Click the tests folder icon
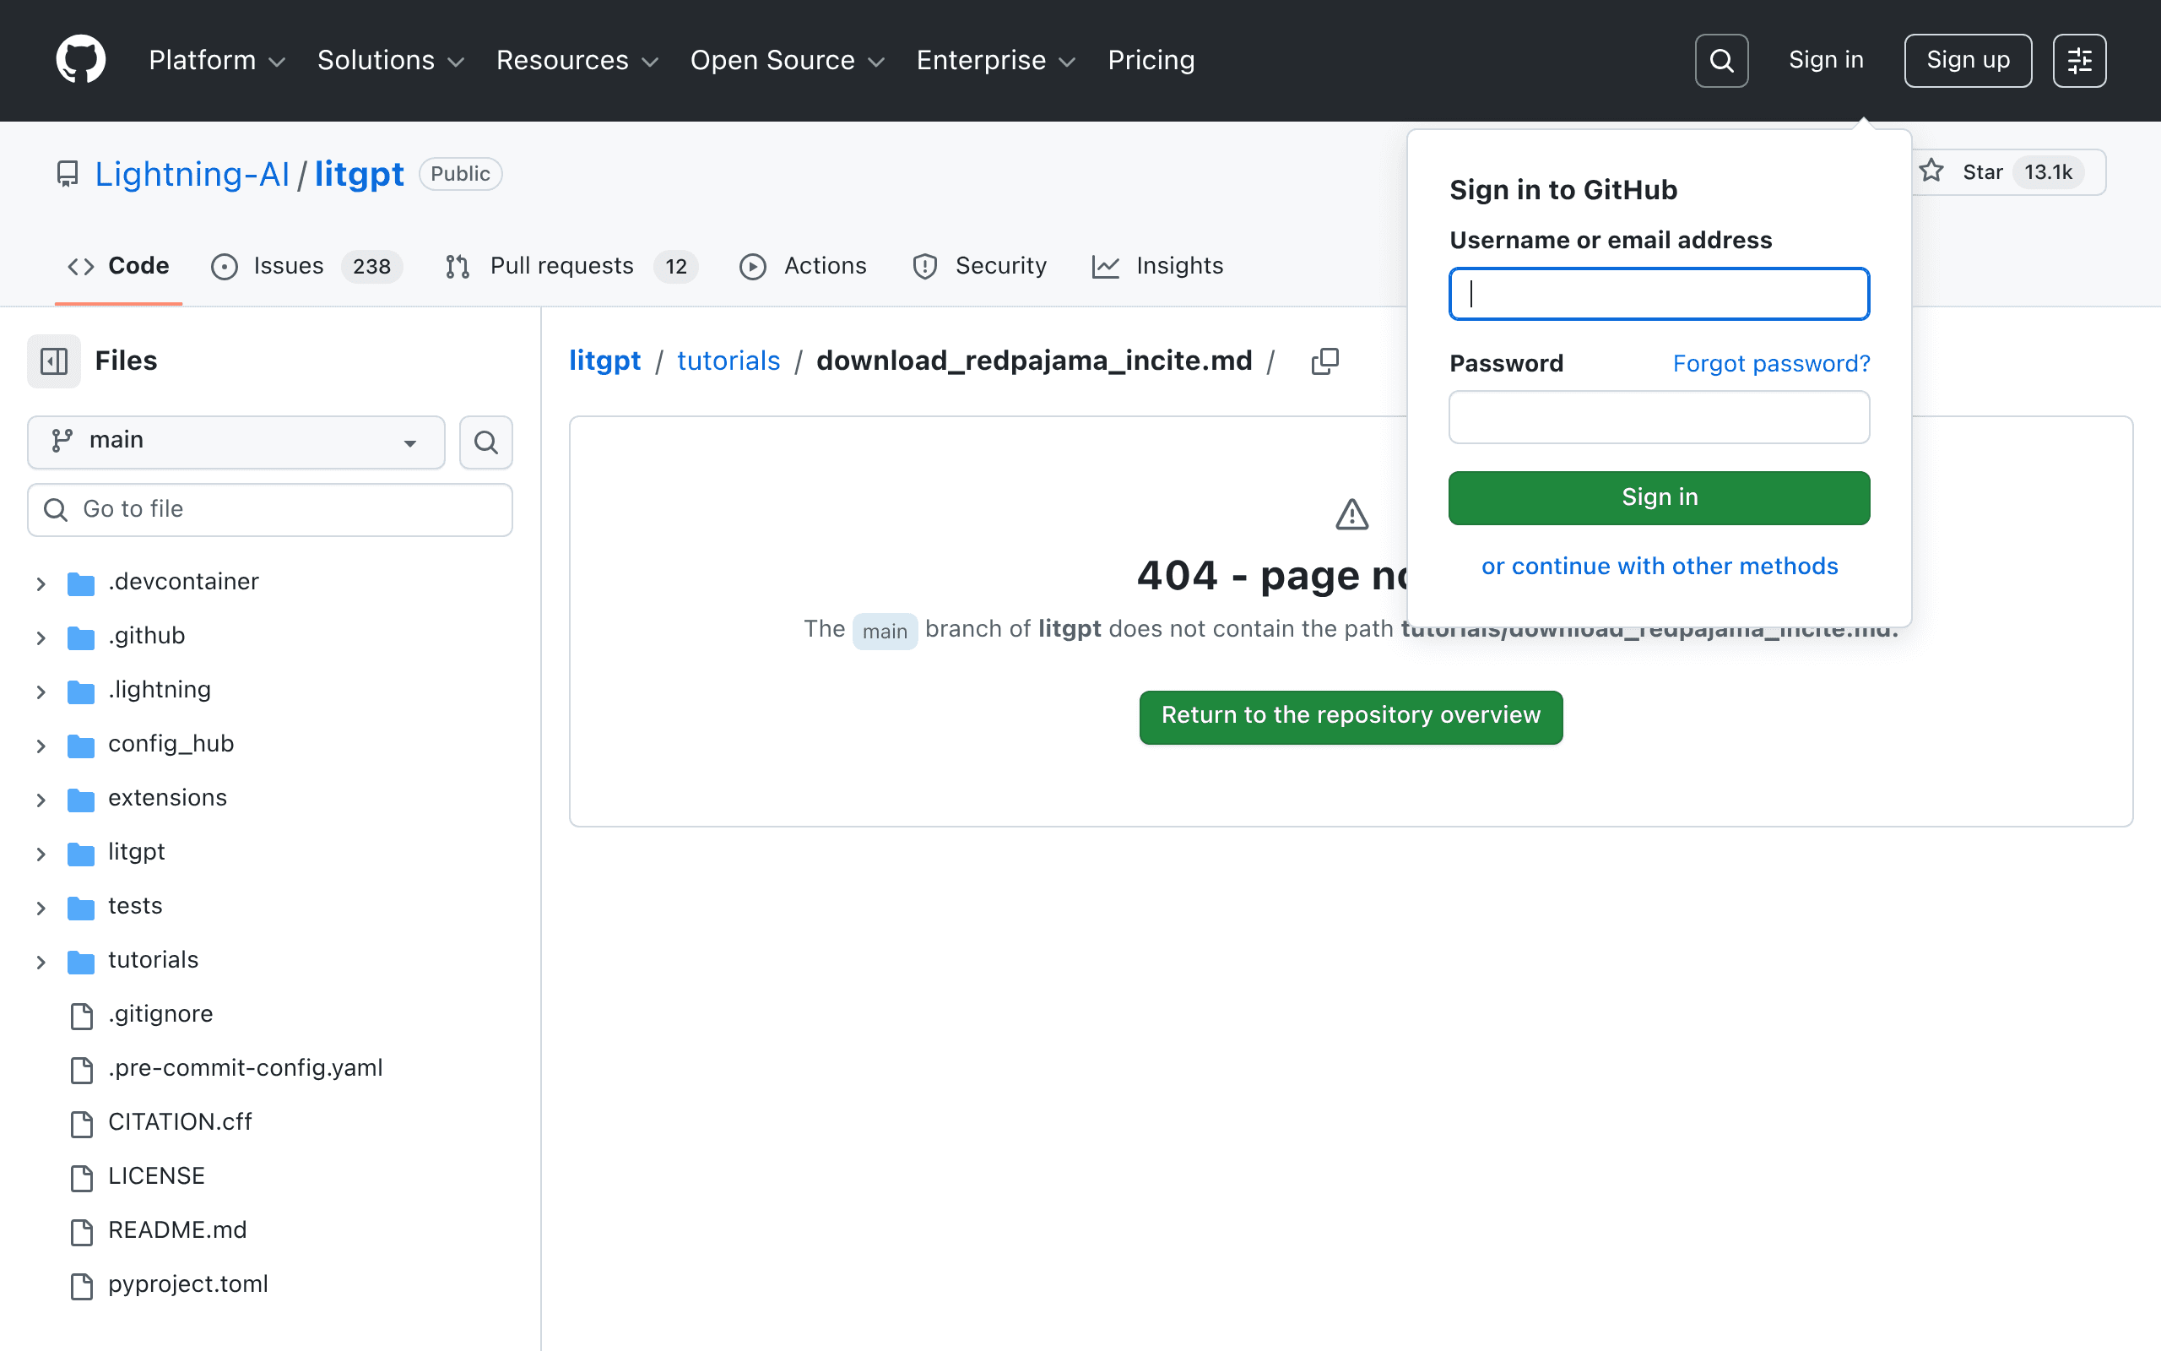Viewport: 2161px width, 1351px height. 81,908
